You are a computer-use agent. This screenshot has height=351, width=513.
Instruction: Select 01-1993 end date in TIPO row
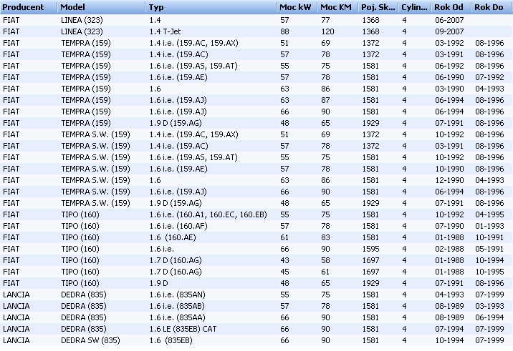(489, 226)
